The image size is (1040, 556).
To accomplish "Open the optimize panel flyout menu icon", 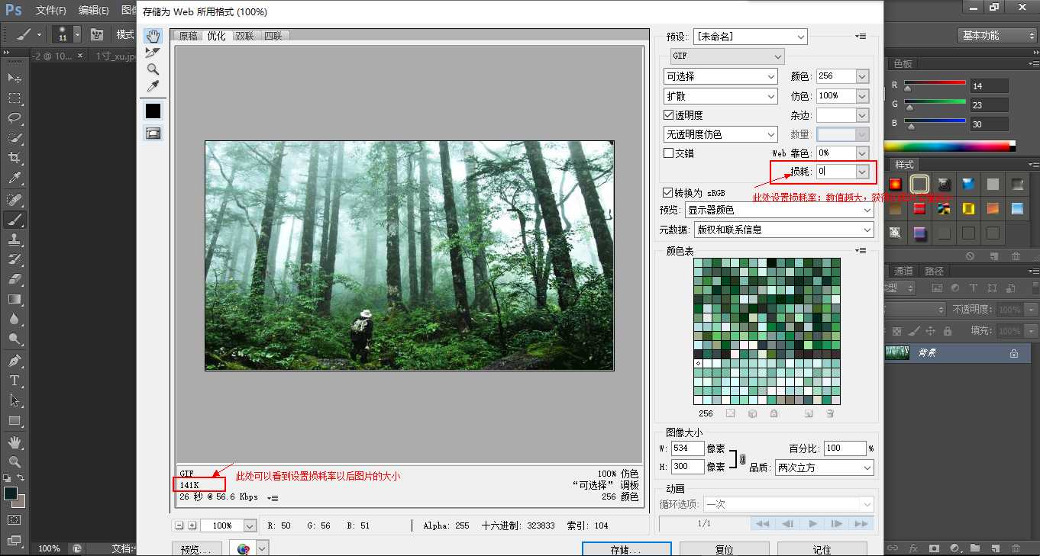I will click(x=861, y=37).
